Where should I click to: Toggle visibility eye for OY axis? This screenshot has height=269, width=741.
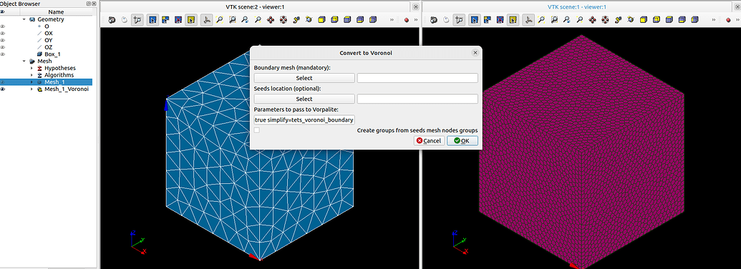tap(2, 40)
